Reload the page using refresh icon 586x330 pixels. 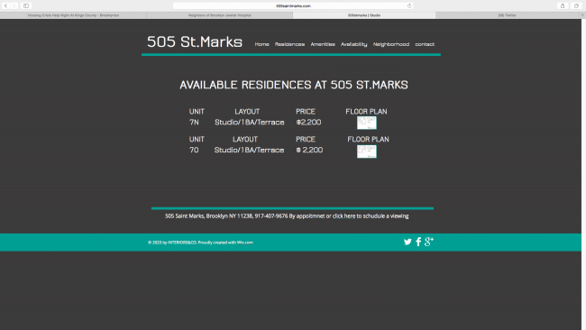[409, 5]
